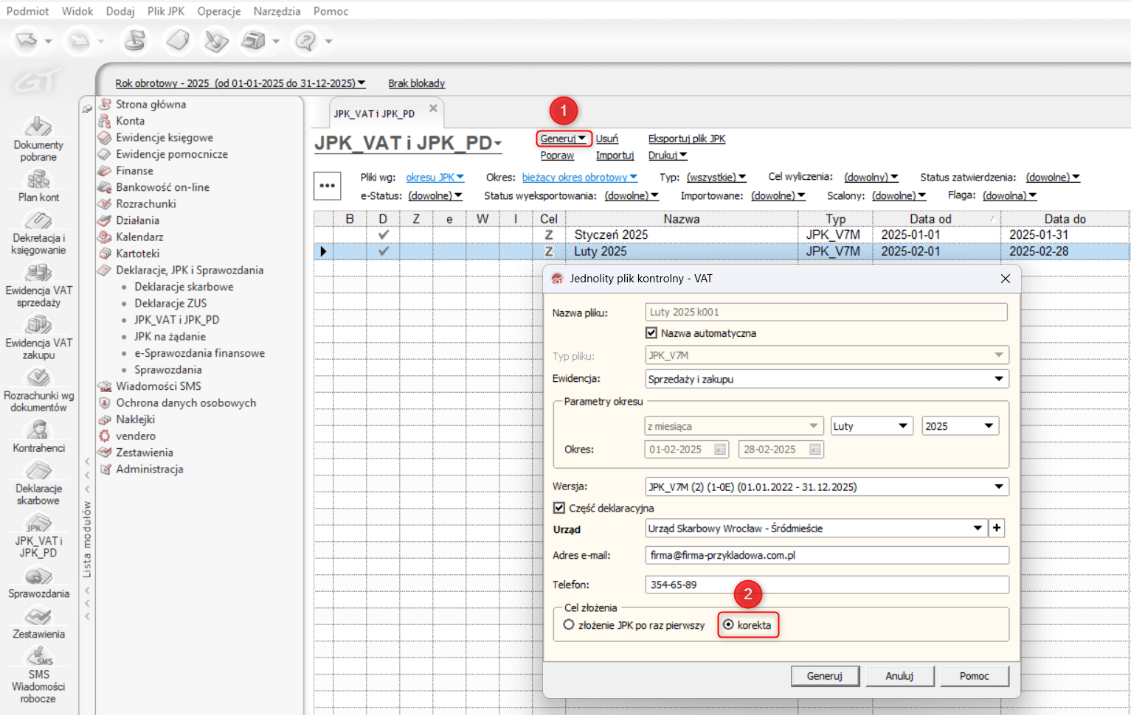Open the Narzędzia menu
The width and height of the screenshot is (1131, 715).
tap(277, 11)
